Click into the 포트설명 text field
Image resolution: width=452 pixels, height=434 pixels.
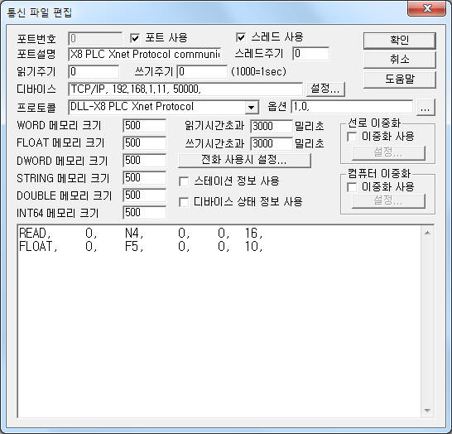coord(145,54)
